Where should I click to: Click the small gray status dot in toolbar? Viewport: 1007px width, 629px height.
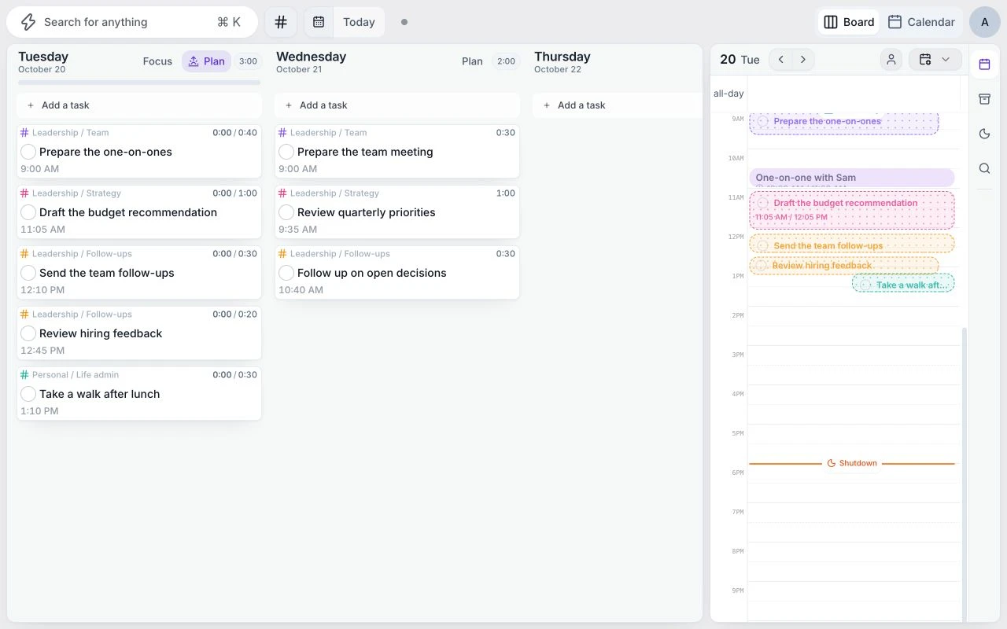(x=404, y=22)
